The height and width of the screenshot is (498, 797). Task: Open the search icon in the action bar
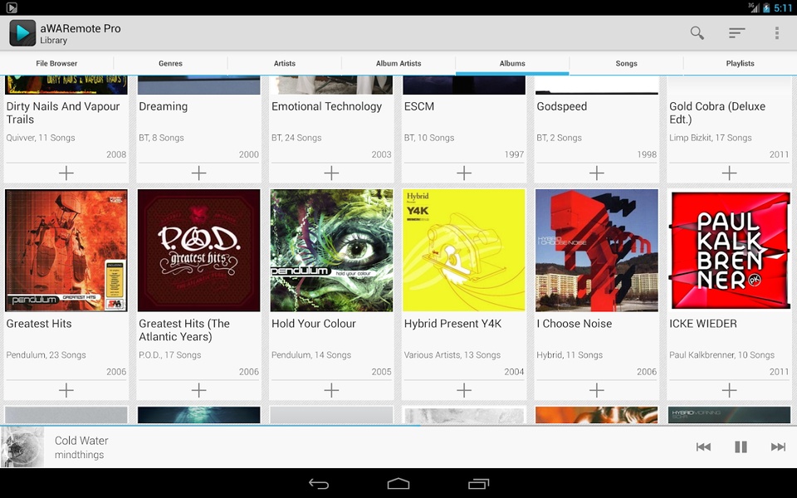(x=697, y=33)
